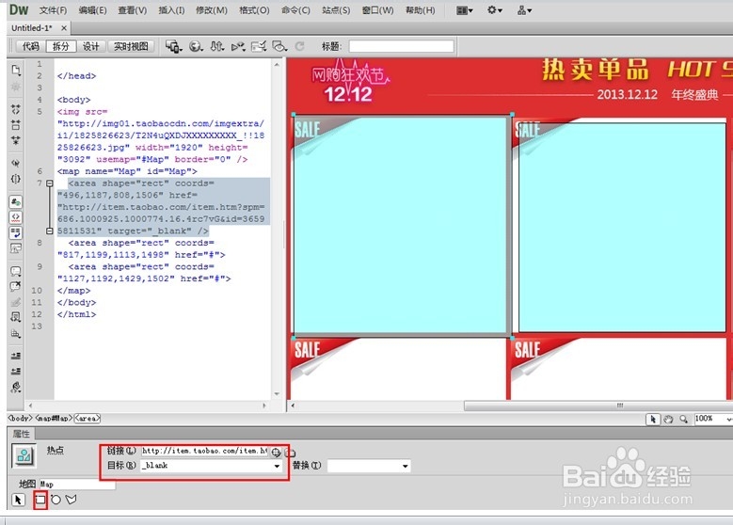Click the collapse selection icon

[16, 124]
